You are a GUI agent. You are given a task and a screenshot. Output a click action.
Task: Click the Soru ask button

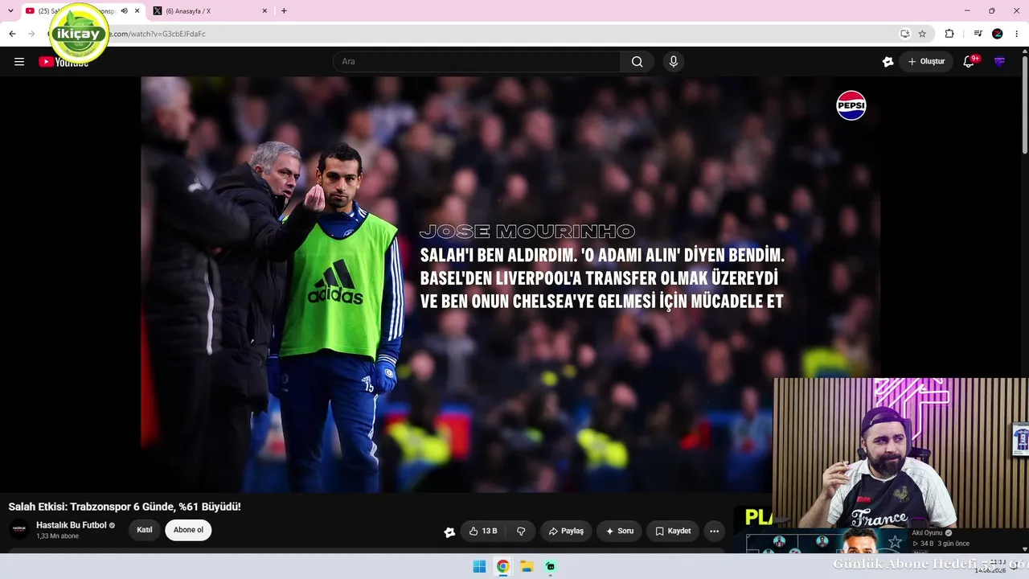[x=619, y=531]
